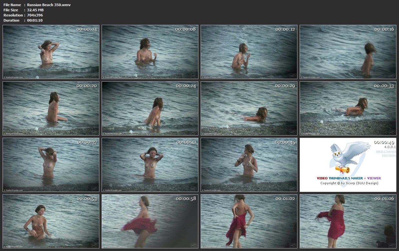The height and width of the screenshot is (251, 399).
Task: Click the Brilliance Edition label
Action: [386, 154]
